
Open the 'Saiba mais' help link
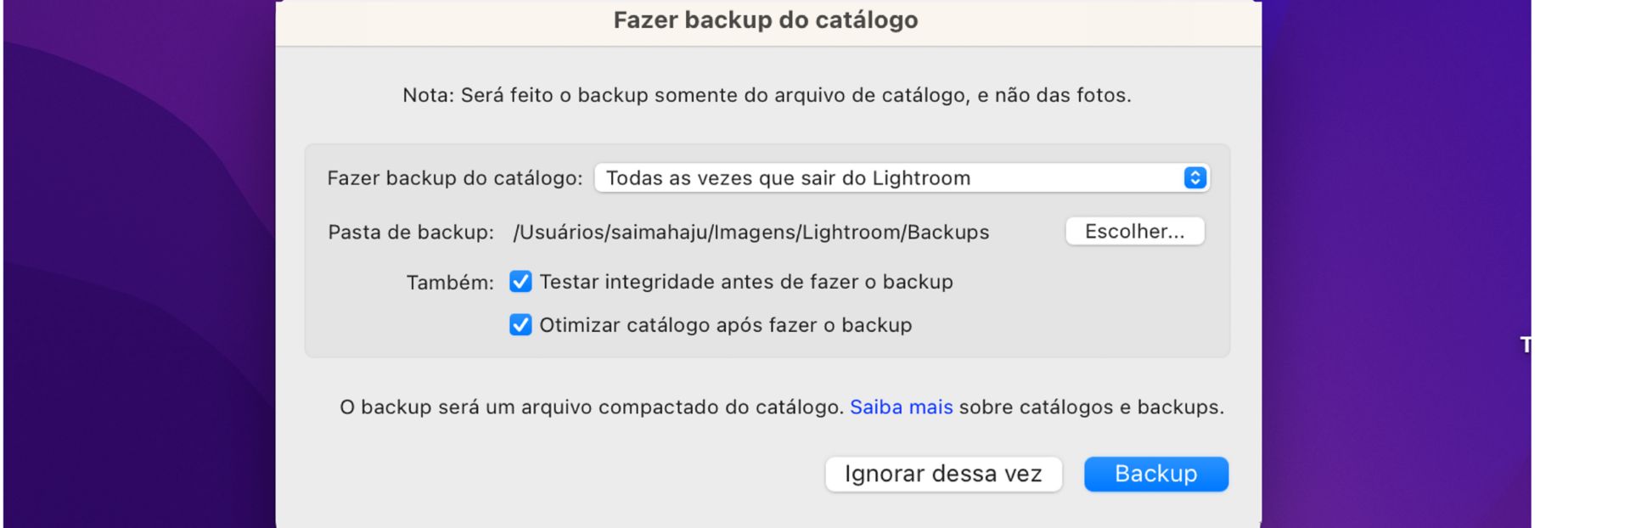click(x=901, y=407)
